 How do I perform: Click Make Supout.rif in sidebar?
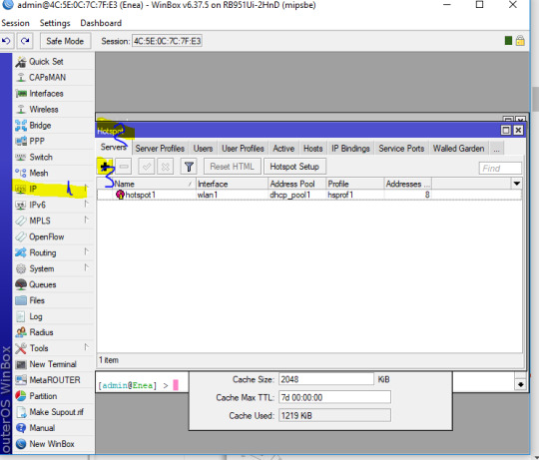[x=53, y=412]
